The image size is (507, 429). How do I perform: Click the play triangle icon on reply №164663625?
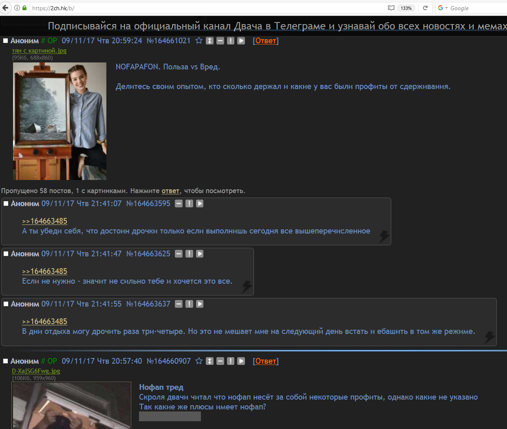point(200,253)
